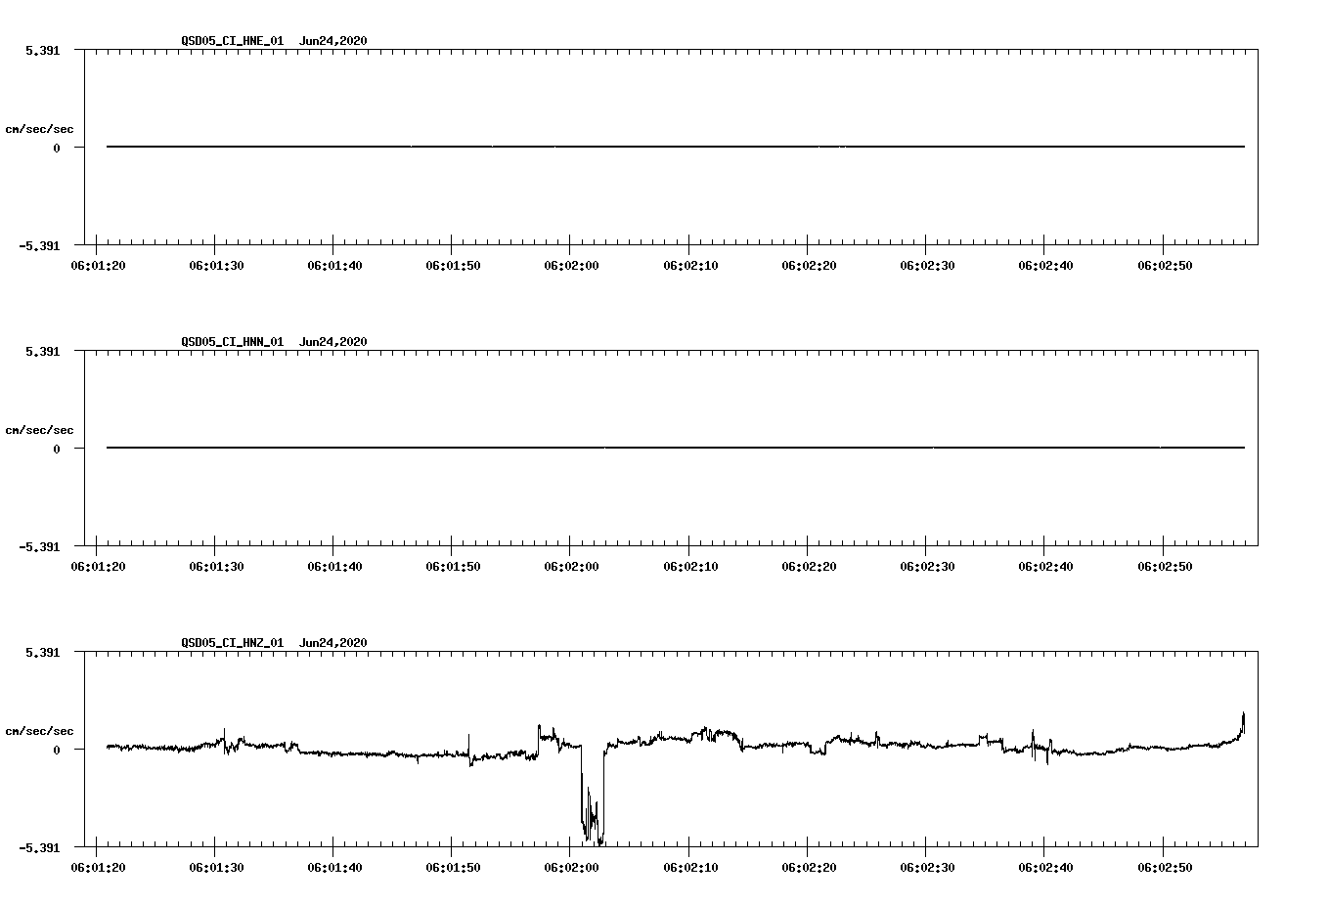Viewport: 1328px width, 903px height.
Task: Click the 06:02:00 time label under HNE chart
Action: pyautogui.click(x=571, y=266)
